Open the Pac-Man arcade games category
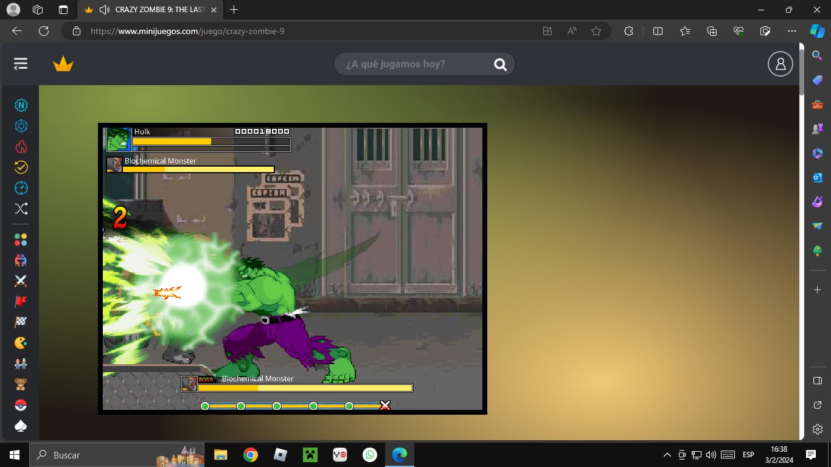 21,343
